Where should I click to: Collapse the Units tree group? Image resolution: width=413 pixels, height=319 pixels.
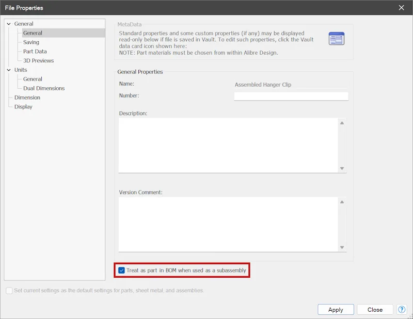[9, 70]
